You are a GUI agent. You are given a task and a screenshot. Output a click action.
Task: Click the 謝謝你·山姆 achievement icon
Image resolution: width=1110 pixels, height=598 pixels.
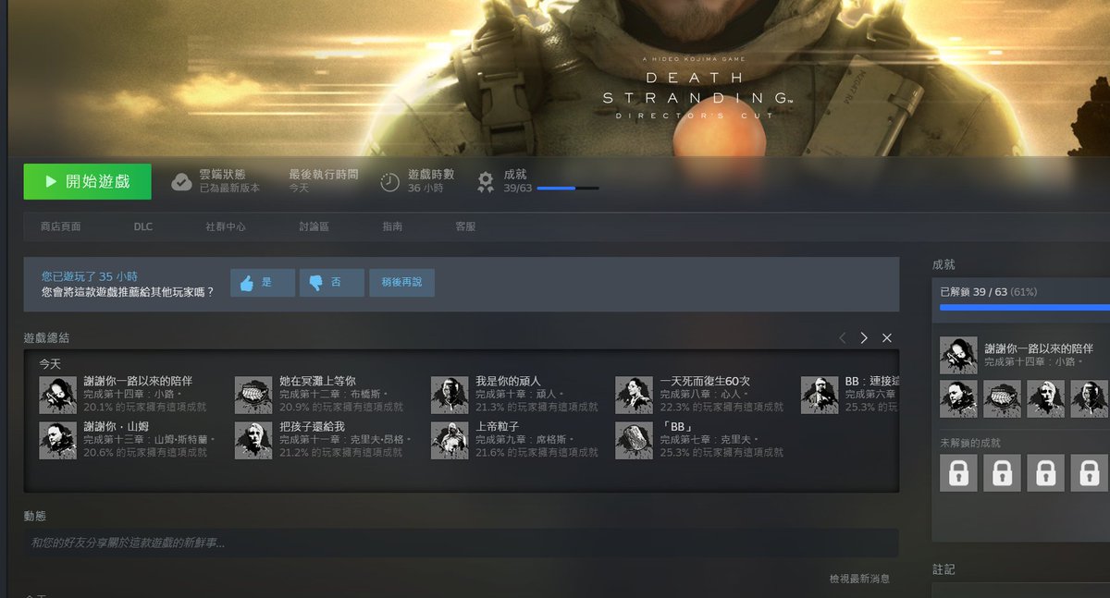pyautogui.click(x=58, y=440)
